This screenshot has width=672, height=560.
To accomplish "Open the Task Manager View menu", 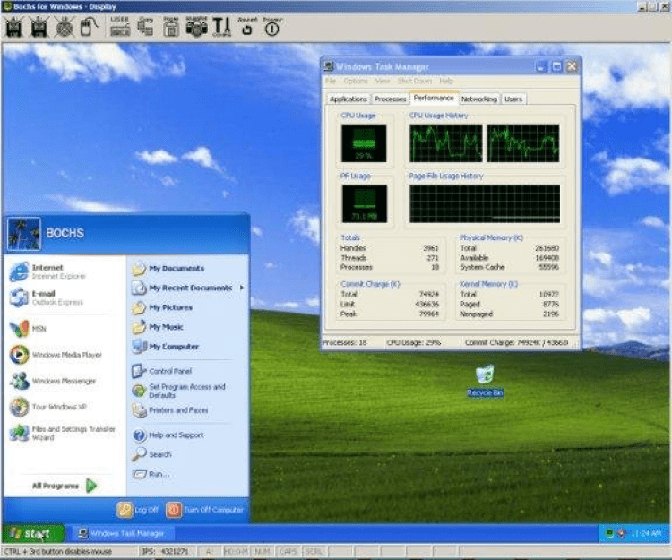I will pos(383,81).
